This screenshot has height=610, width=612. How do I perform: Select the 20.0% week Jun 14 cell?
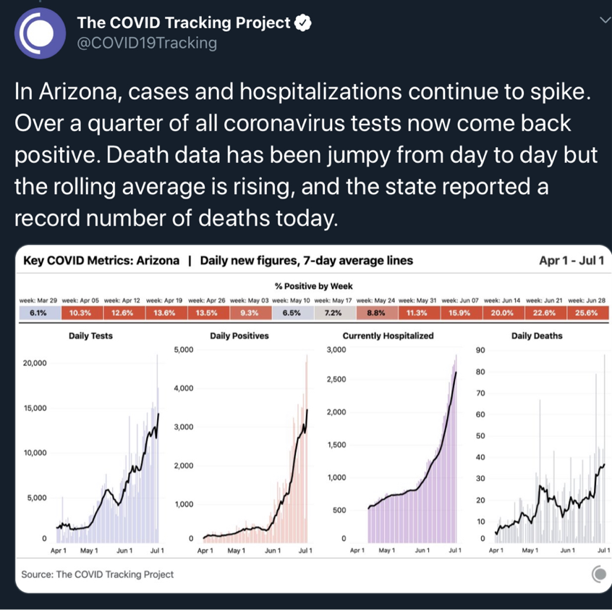click(x=502, y=314)
